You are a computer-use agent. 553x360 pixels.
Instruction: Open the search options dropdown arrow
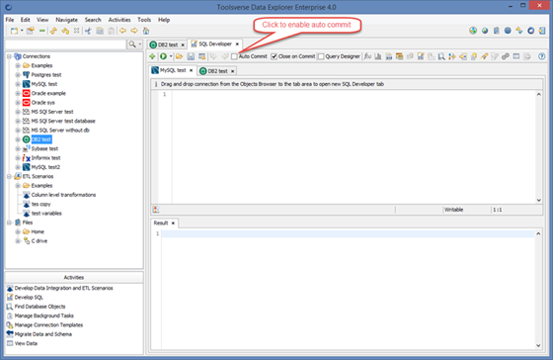tap(139, 45)
